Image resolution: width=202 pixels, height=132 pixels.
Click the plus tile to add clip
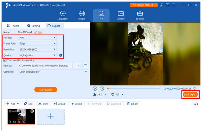coord(50,117)
